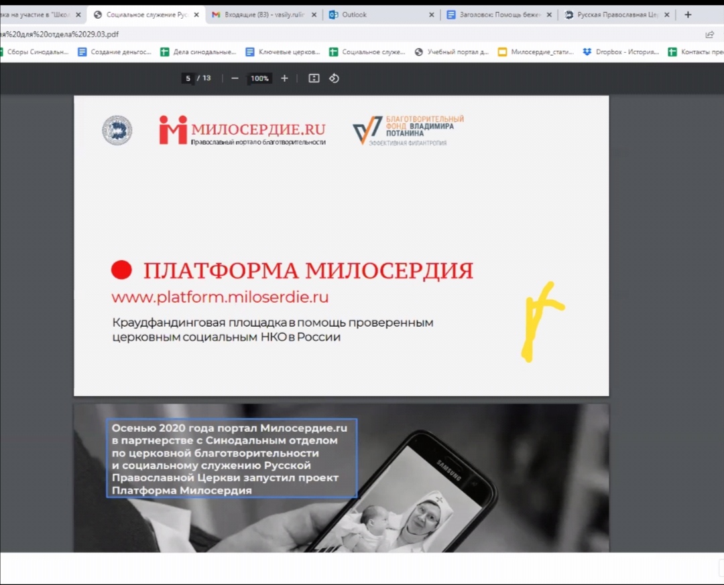Click the www.platform.miloserdie.ru link
The height and width of the screenshot is (585, 724).
click(x=220, y=297)
